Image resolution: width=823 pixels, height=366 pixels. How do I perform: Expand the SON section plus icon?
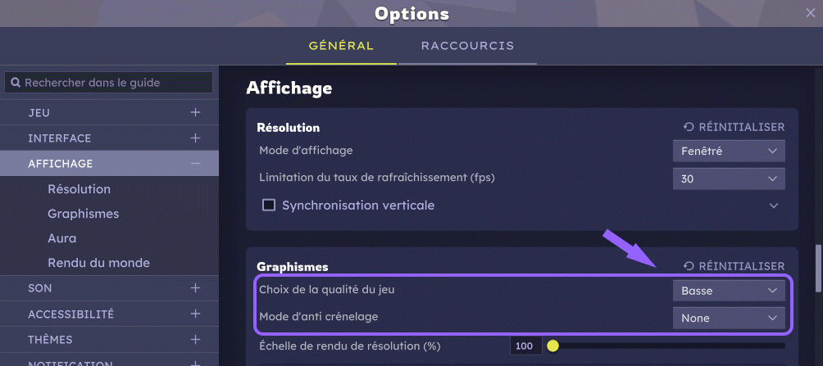tap(195, 288)
